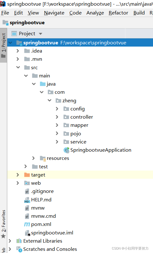The height and width of the screenshot is (253, 153).
Task: Click the orange target folder icon
Action: 27,175
